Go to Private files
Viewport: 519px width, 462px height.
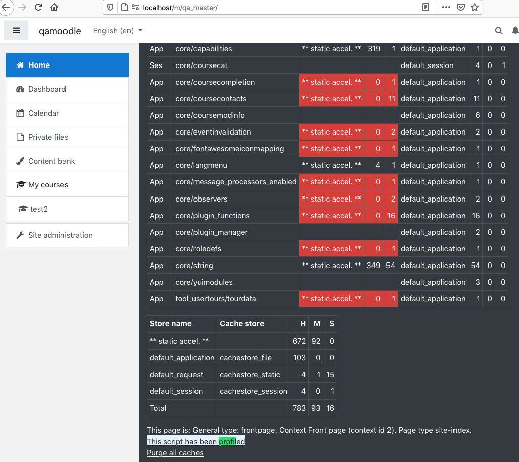coord(67,137)
